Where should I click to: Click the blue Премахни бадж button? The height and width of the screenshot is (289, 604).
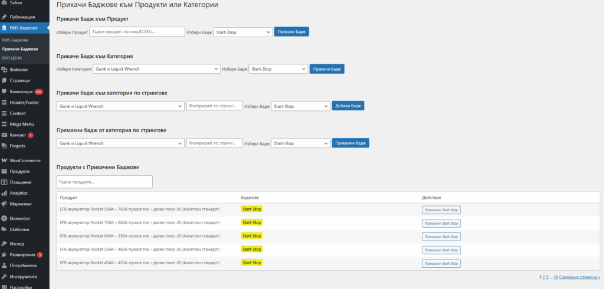(x=350, y=143)
